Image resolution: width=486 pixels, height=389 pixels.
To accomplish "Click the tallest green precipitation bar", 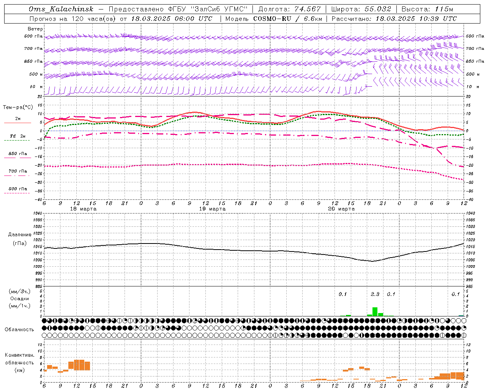I will point(375,312).
